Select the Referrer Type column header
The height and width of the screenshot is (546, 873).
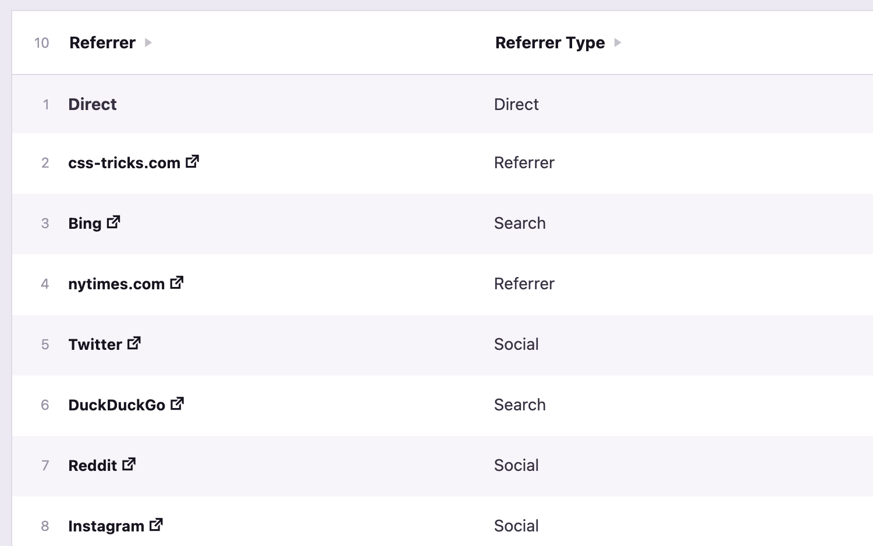click(549, 42)
